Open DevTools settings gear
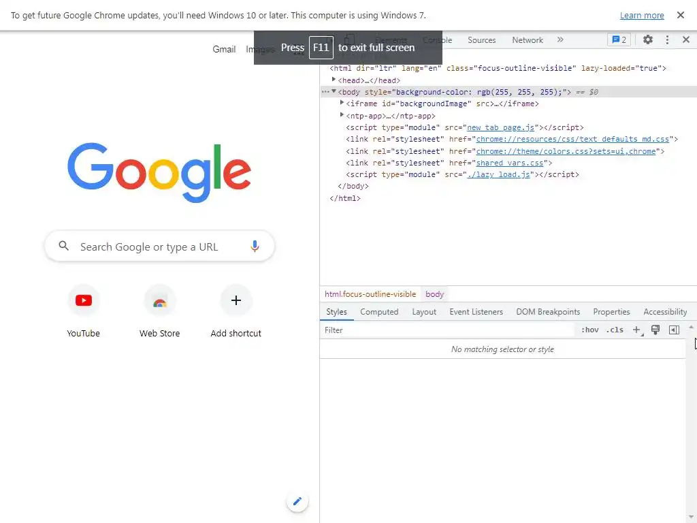Image resolution: width=697 pixels, height=523 pixels. tap(648, 39)
